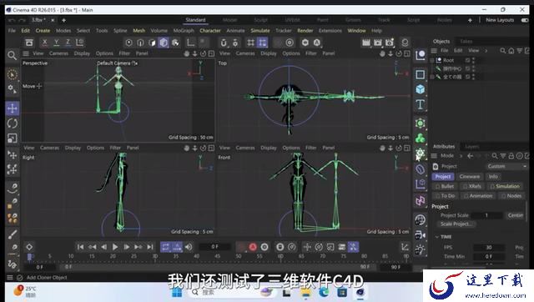Toggle the loop playback mode button
The height and width of the screenshot is (302, 534).
(165, 247)
